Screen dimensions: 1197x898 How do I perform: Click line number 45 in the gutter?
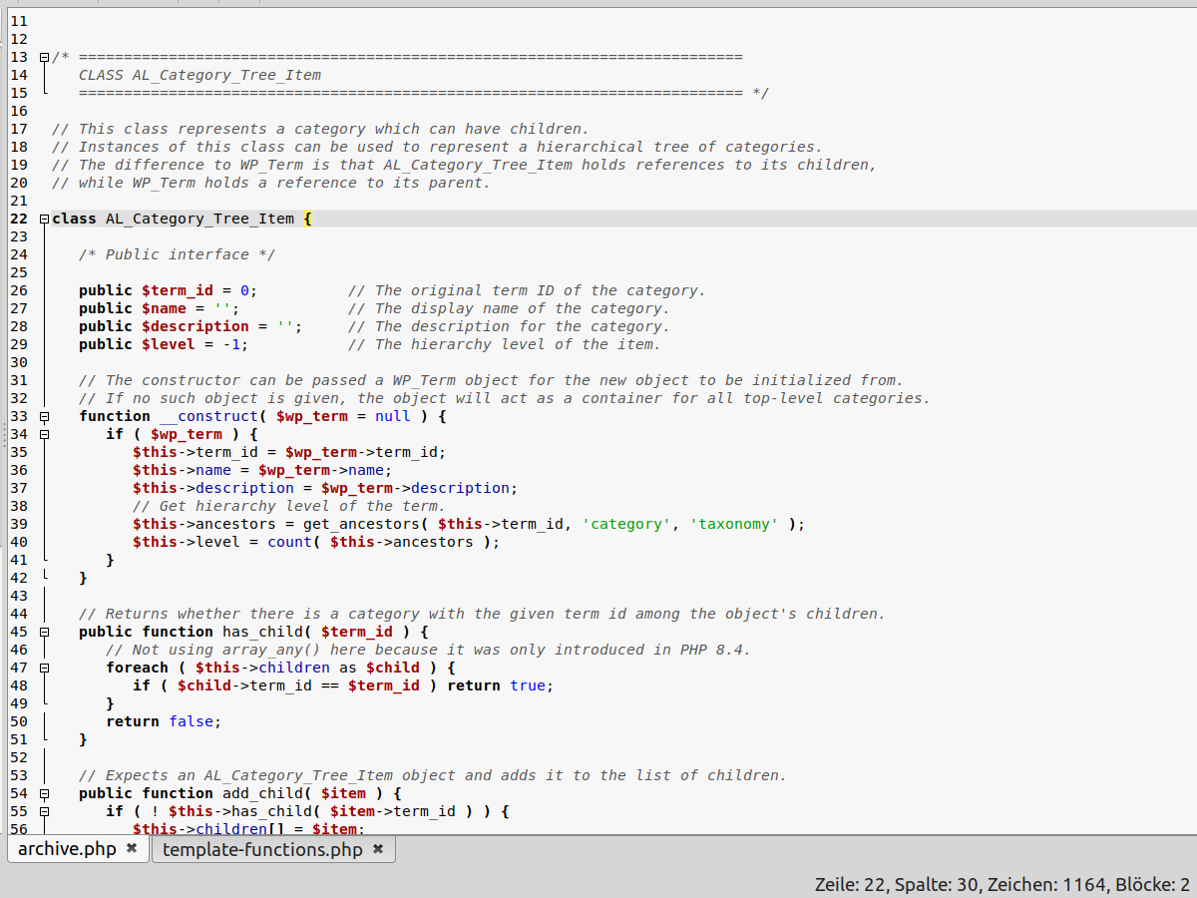(x=19, y=632)
